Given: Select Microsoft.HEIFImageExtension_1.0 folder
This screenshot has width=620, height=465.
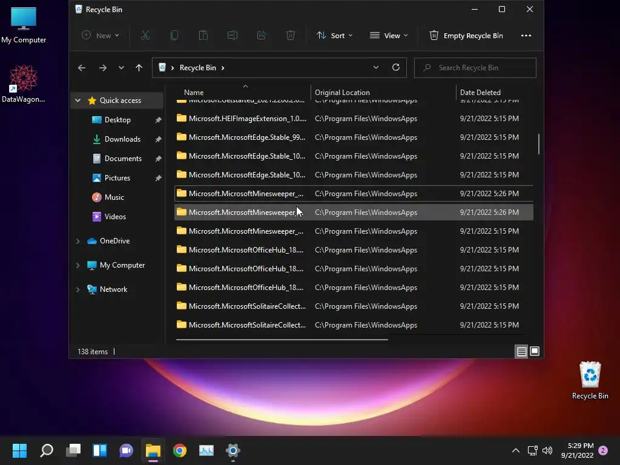Looking at the screenshot, I should click(354, 119).
